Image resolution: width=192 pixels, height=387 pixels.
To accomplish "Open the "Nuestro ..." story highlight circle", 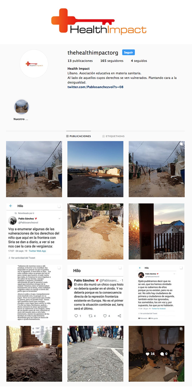I will [22, 107].
